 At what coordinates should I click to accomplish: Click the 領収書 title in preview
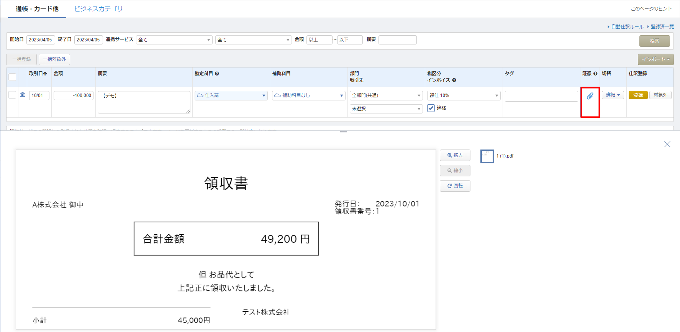226,183
